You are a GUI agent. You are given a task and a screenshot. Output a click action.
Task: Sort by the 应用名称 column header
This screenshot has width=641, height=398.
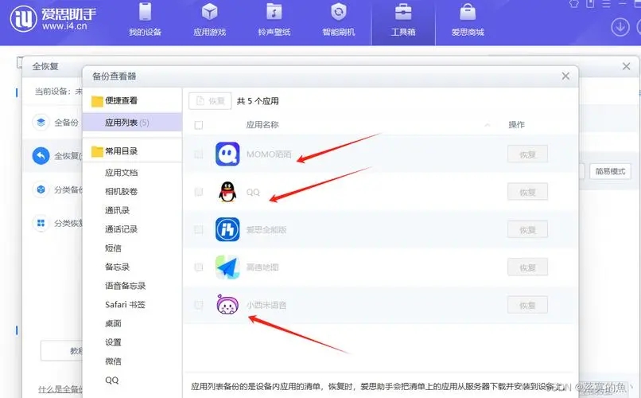pos(262,125)
